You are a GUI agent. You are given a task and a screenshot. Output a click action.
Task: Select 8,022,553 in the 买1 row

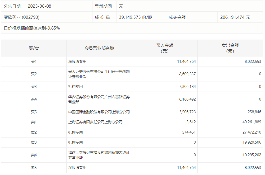(253, 62)
